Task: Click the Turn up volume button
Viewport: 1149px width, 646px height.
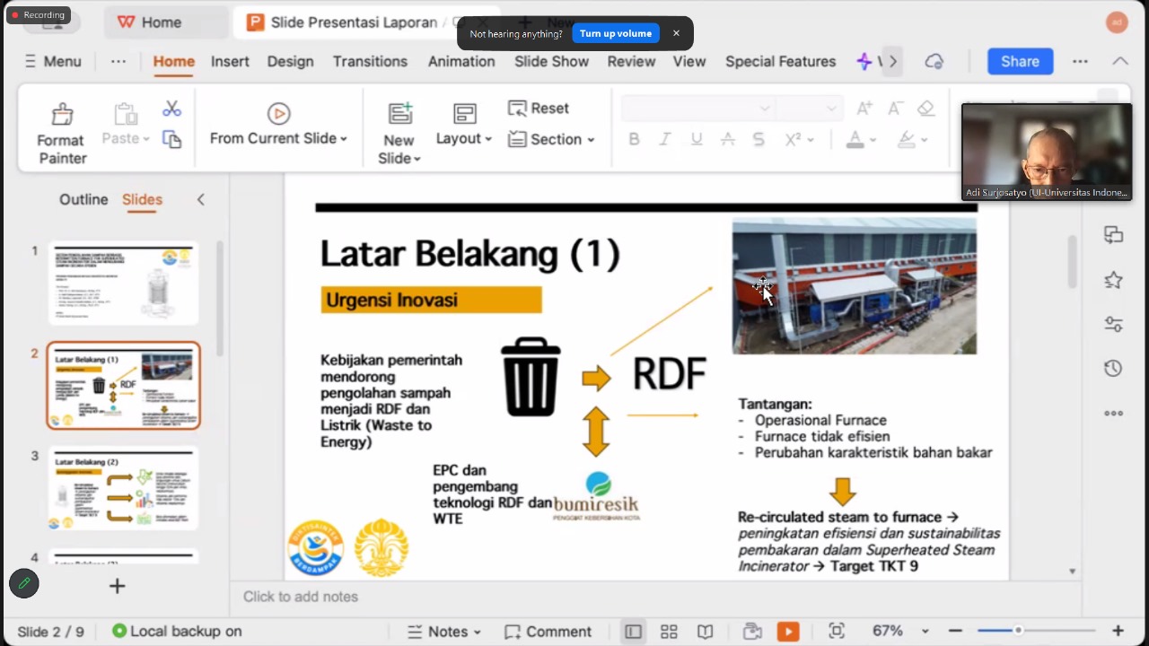Action: click(x=615, y=33)
